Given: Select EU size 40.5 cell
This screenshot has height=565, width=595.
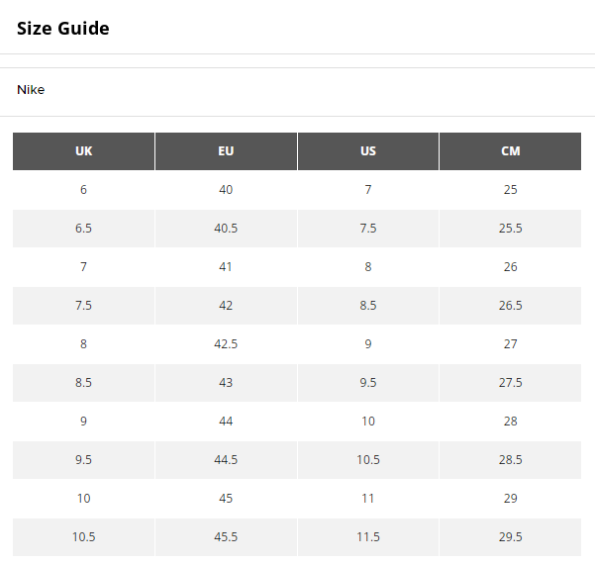Looking at the screenshot, I should (226, 229).
